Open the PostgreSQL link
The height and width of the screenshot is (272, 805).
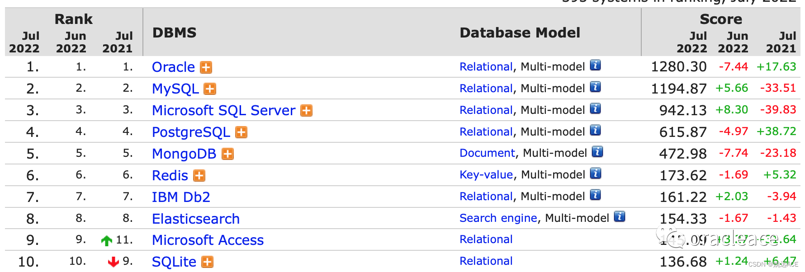pos(191,132)
